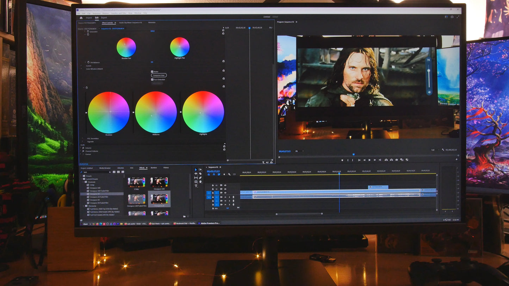The height and width of the screenshot is (286, 509).
Task: Step back one frame
Action: (x=365, y=160)
